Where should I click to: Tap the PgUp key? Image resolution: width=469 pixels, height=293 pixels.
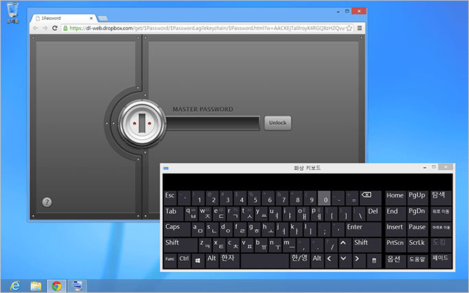click(x=417, y=198)
